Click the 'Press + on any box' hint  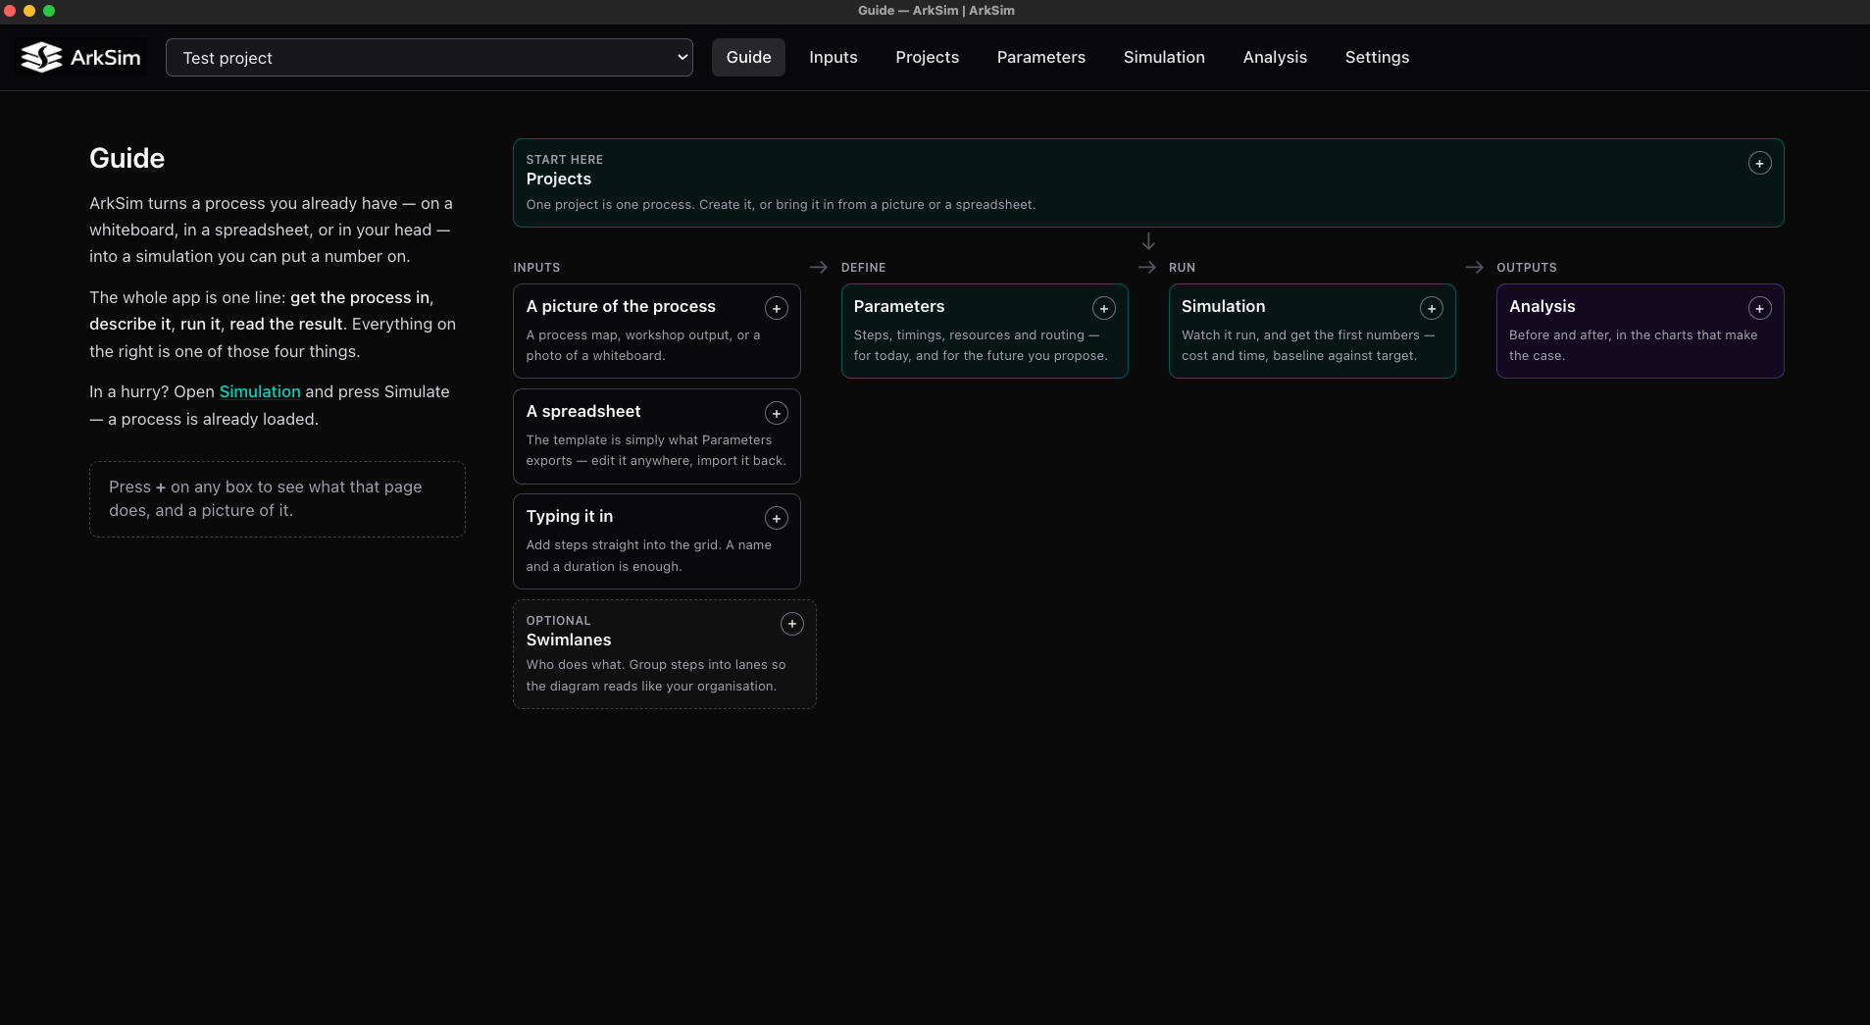pos(277,498)
